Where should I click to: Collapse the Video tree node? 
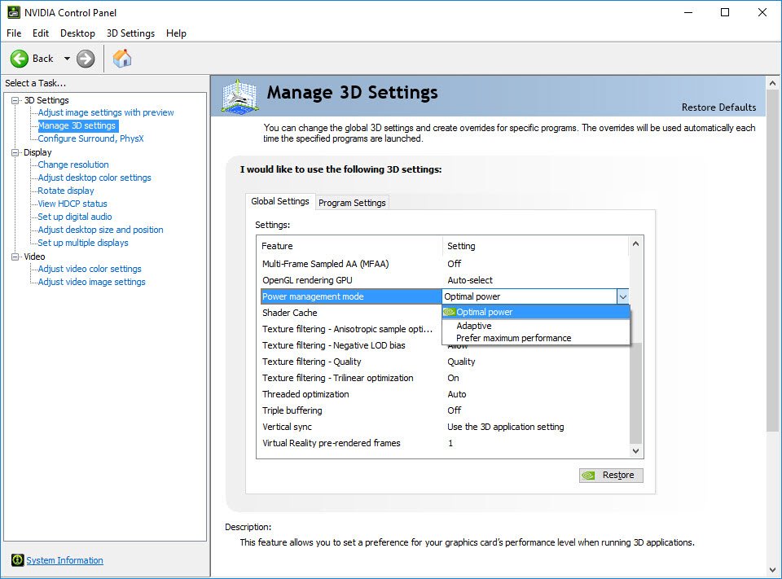pos(15,257)
